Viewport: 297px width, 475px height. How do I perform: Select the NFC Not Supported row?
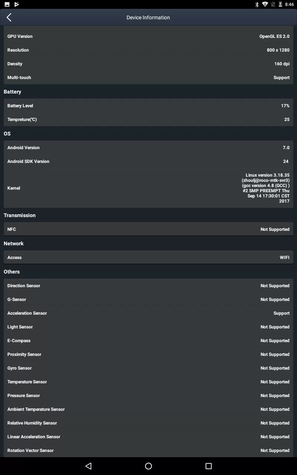[148, 229]
